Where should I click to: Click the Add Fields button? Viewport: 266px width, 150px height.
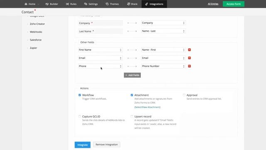(x=132, y=75)
